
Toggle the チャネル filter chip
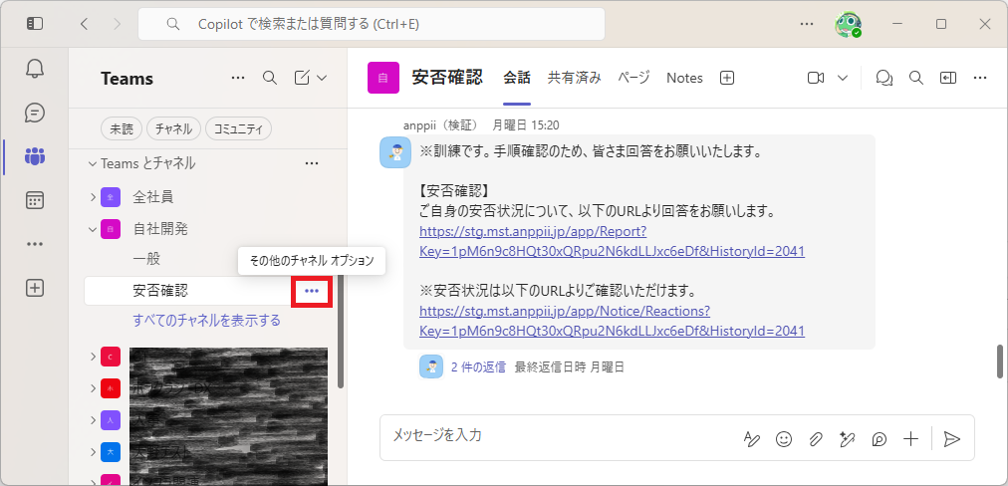point(173,128)
